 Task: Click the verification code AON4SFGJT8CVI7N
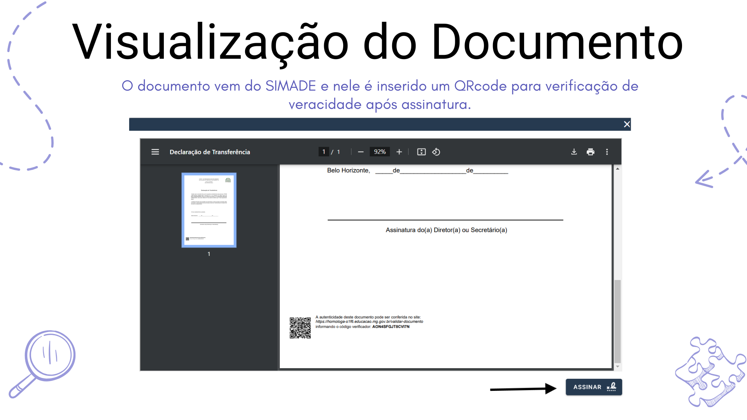click(x=391, y=327)
